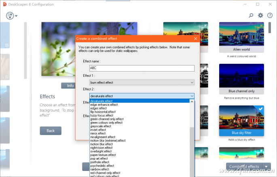
Task: Open the round view layout menu icon
Action: pos(10,16)
